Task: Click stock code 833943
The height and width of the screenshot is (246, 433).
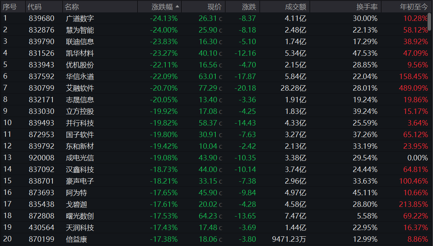Action: 42,65
